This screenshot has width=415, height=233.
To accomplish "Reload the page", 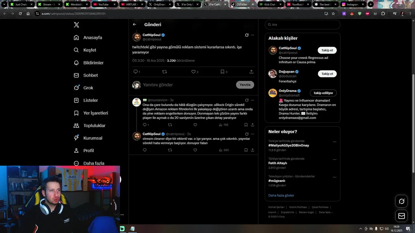I will [x=20, y=14].
